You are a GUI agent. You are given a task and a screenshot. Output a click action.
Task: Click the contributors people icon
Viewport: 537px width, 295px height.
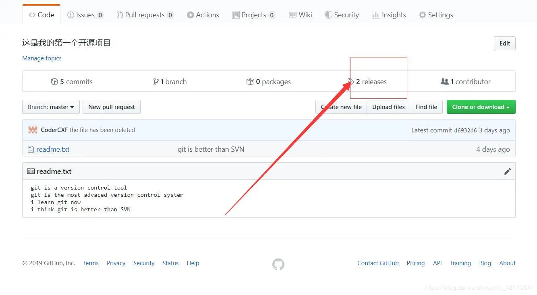click(x=445, y=82)
